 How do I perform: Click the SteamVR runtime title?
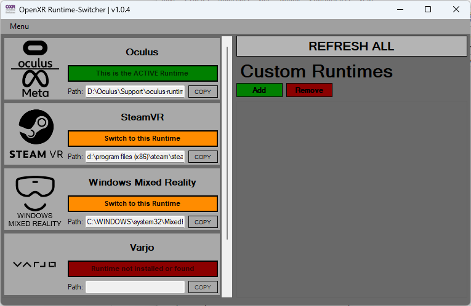142,117
